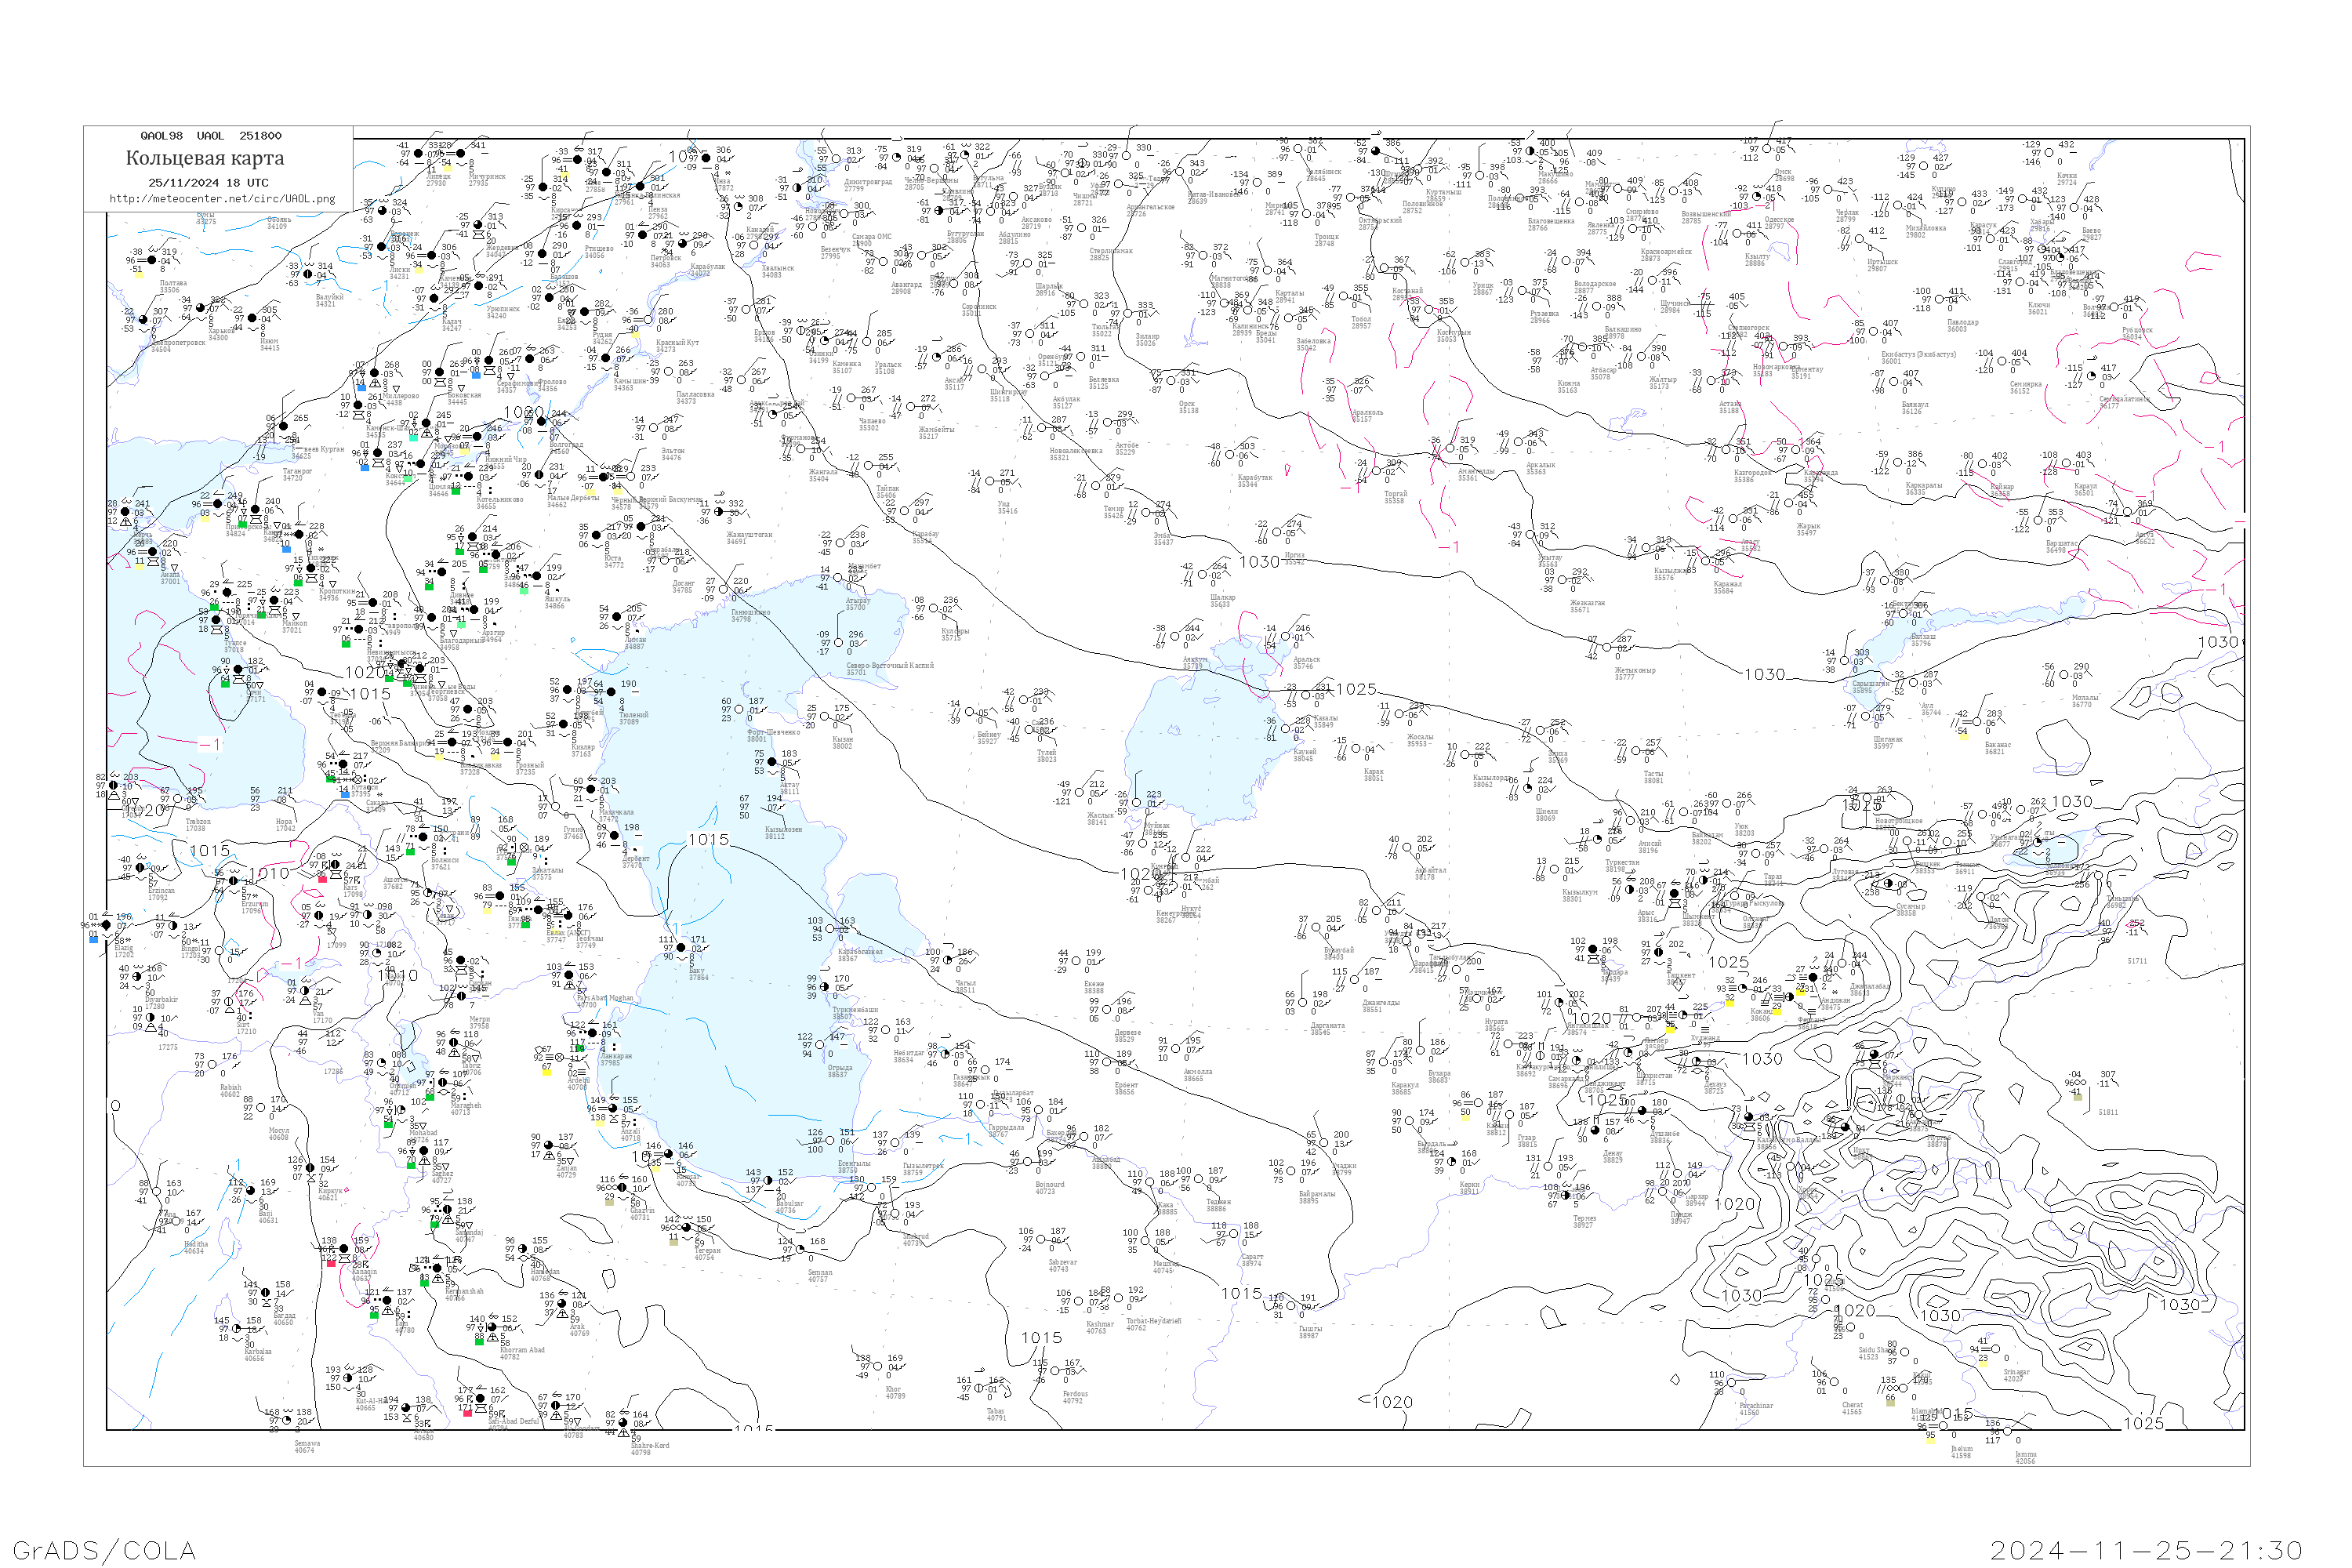Click the 'QAOL98 UAOL 251800' header code
Viewport: 2352px width, 1568px height.
[210, 136]
